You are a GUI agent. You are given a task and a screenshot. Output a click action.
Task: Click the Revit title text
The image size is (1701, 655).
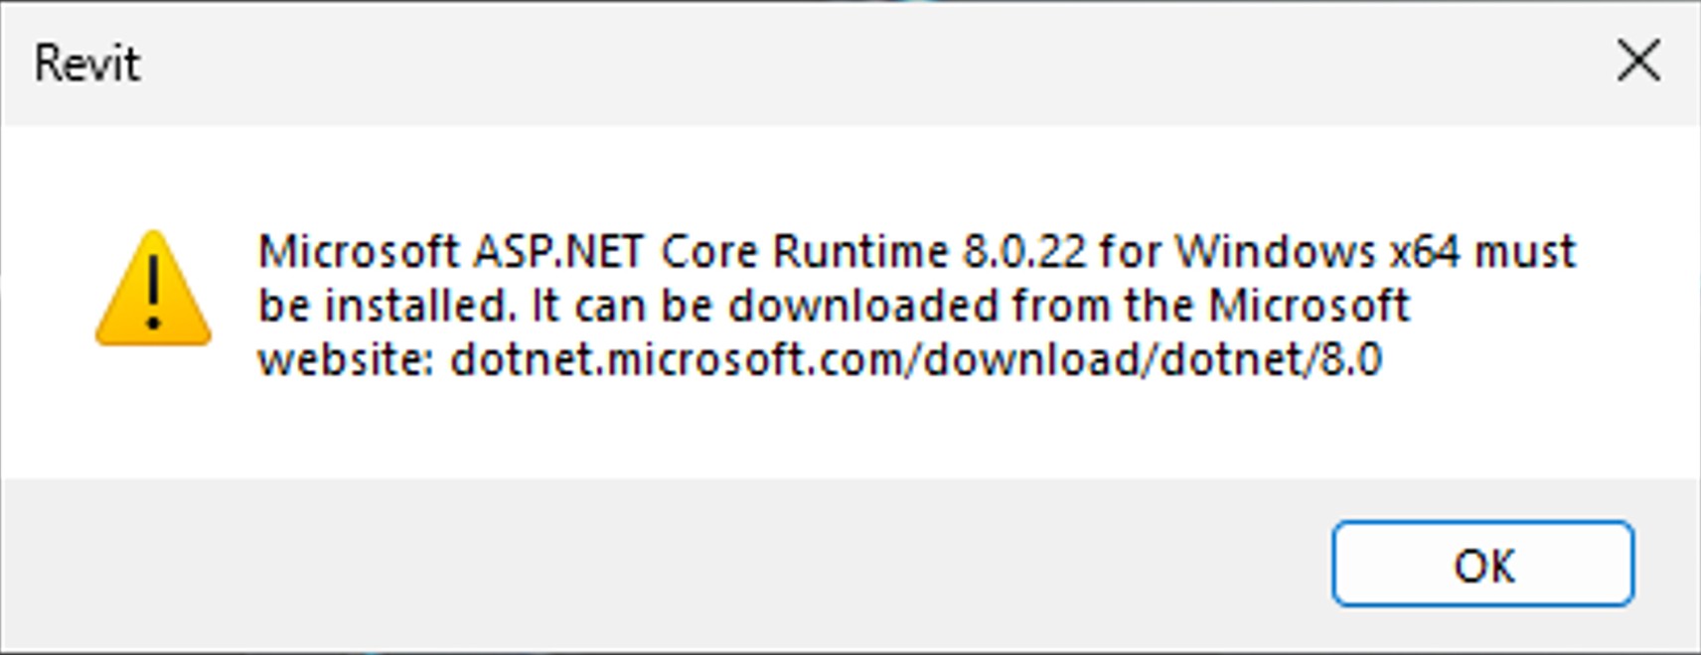tap(87, 65)
